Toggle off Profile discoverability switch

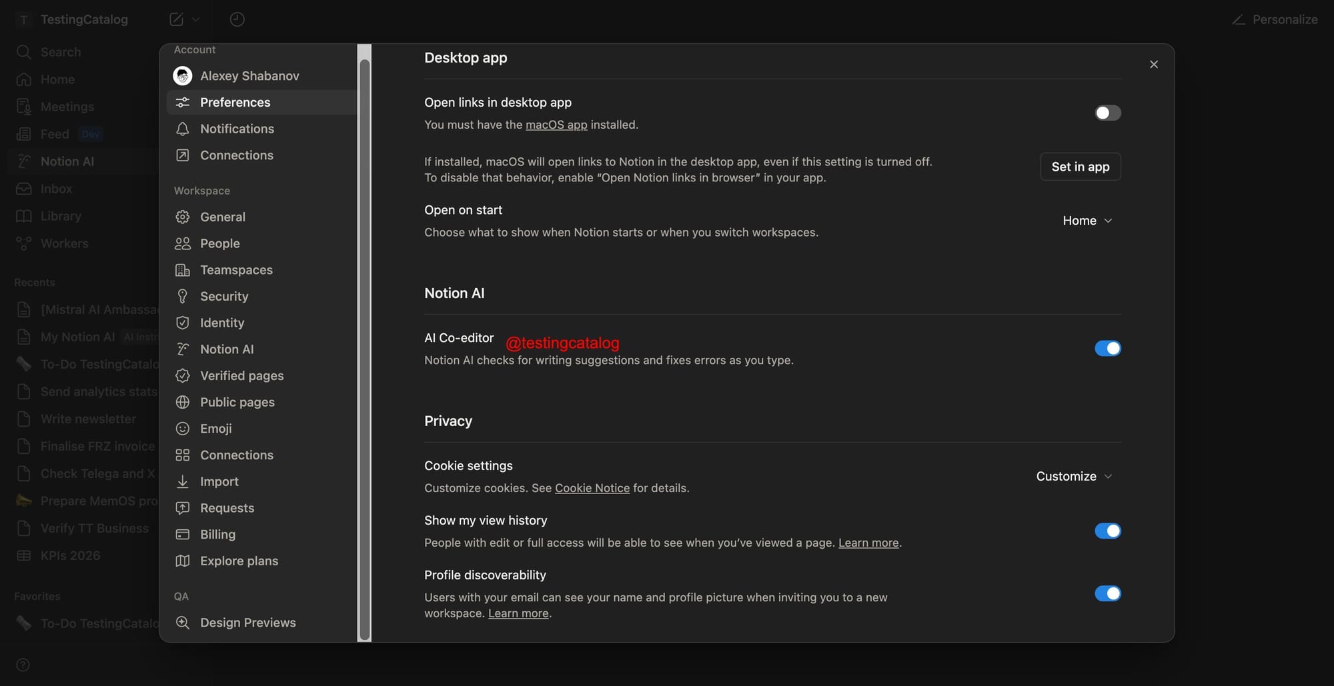point(1107,594)
